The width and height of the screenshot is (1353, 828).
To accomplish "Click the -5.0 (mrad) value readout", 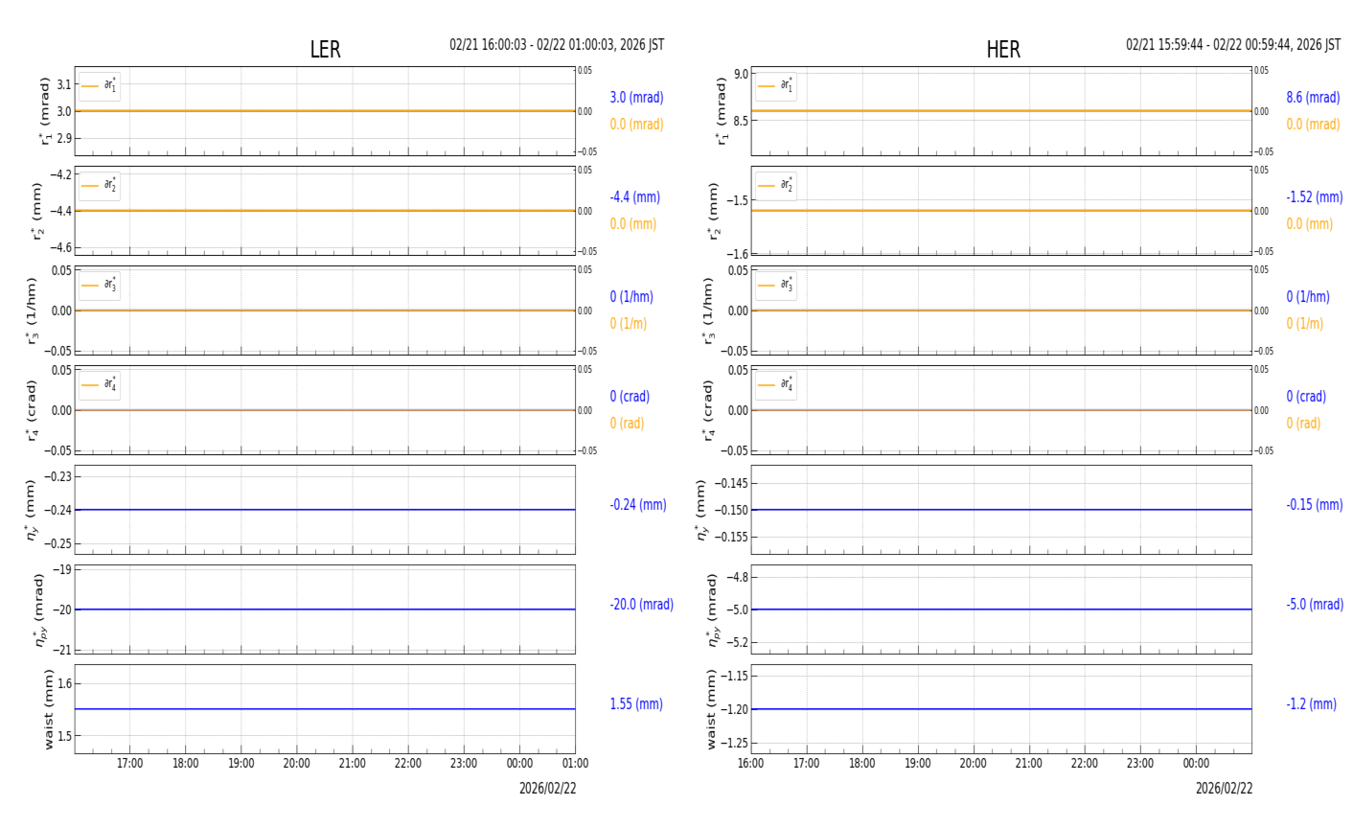I will (1315, 605).
